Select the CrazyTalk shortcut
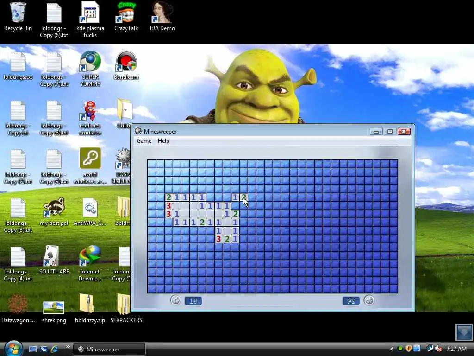This screenshot has height=356, width=474. click(x=126, y=17)
